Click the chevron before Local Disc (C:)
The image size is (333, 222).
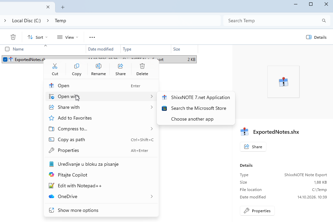point(5,21)
